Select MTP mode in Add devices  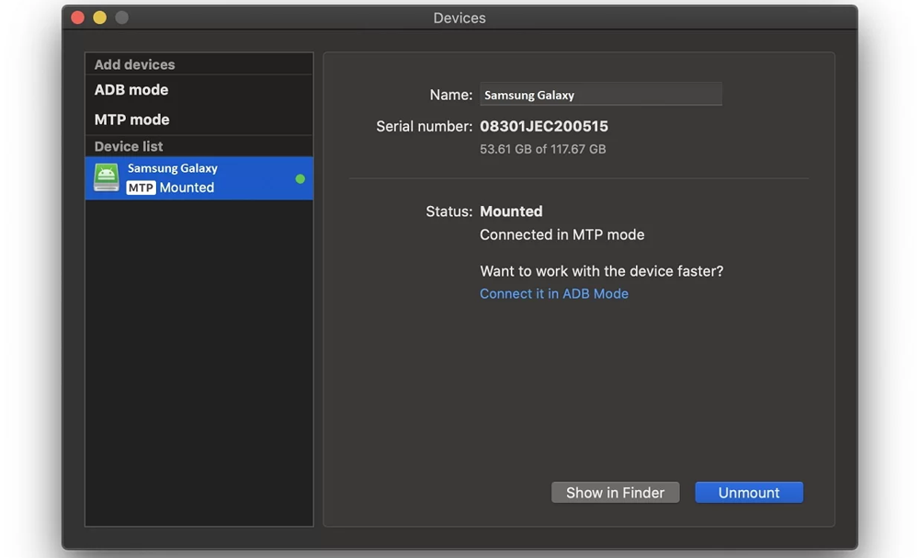pyautogui.click(x=131, y=120)
